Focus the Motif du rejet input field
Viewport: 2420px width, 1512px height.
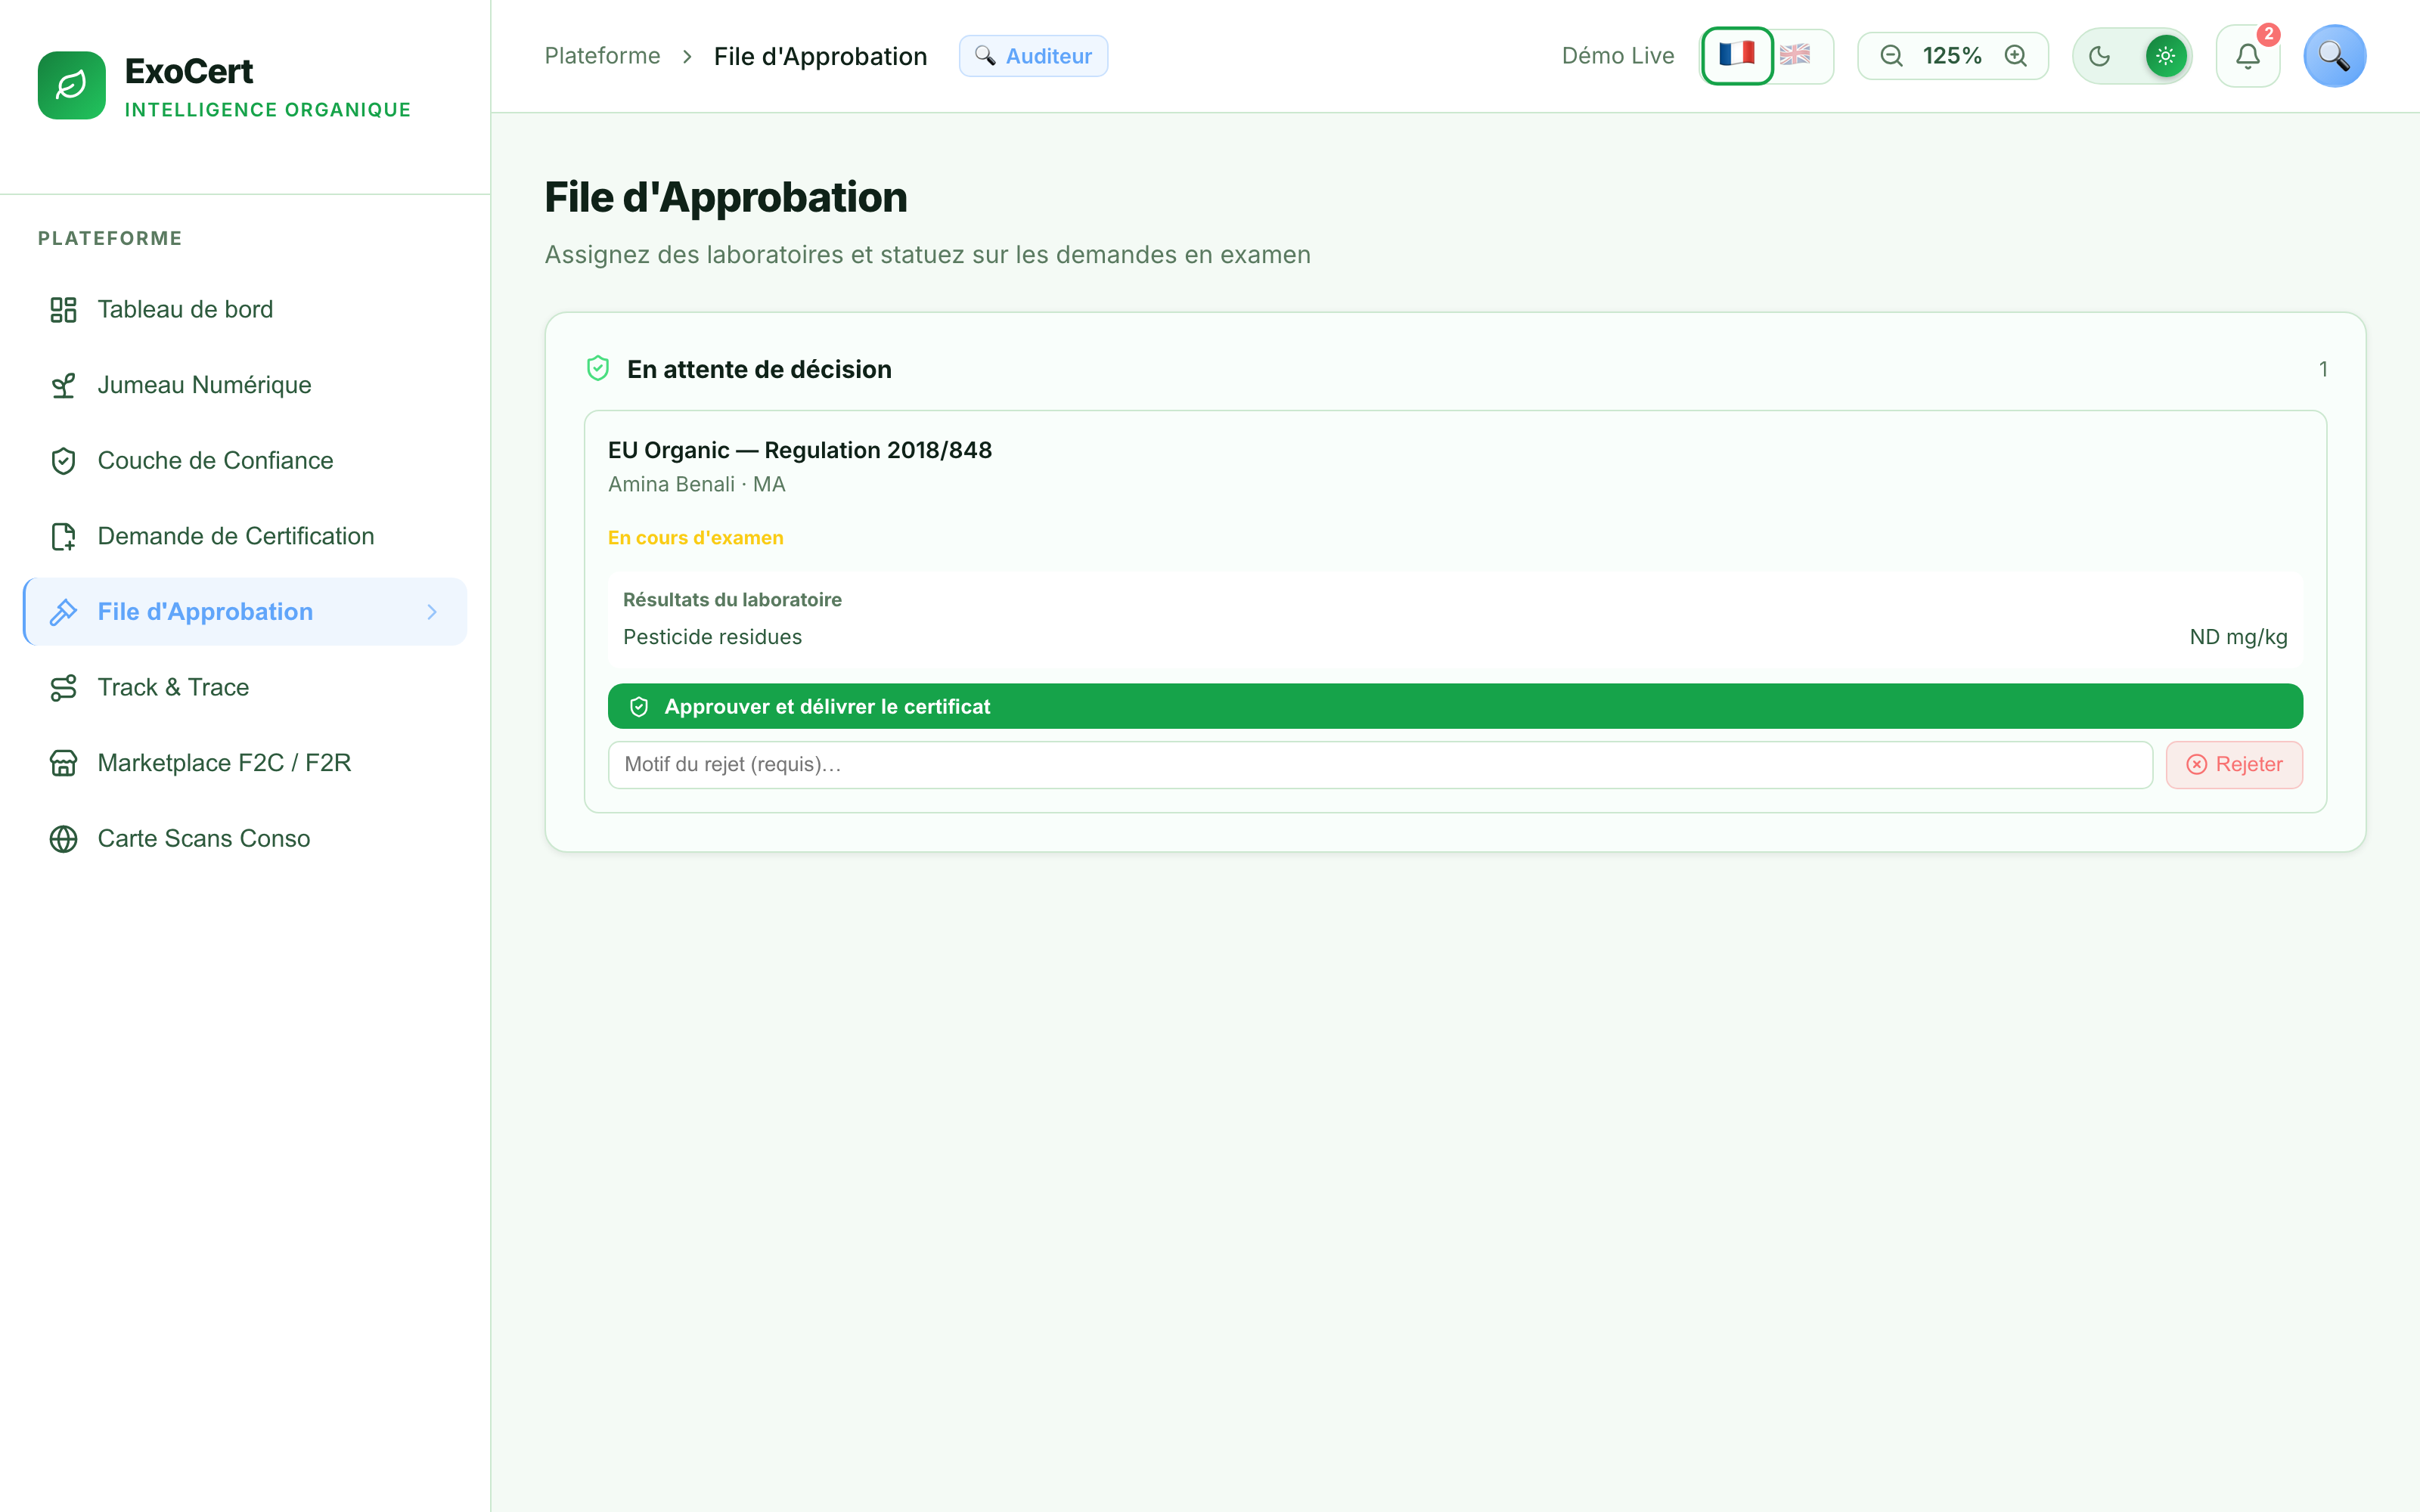click(x=1380, y=765)
